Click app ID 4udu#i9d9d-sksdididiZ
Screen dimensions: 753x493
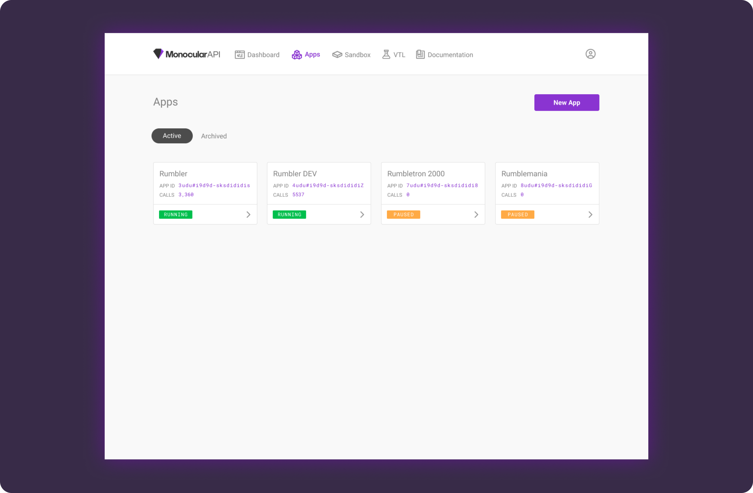pos(328,185)
